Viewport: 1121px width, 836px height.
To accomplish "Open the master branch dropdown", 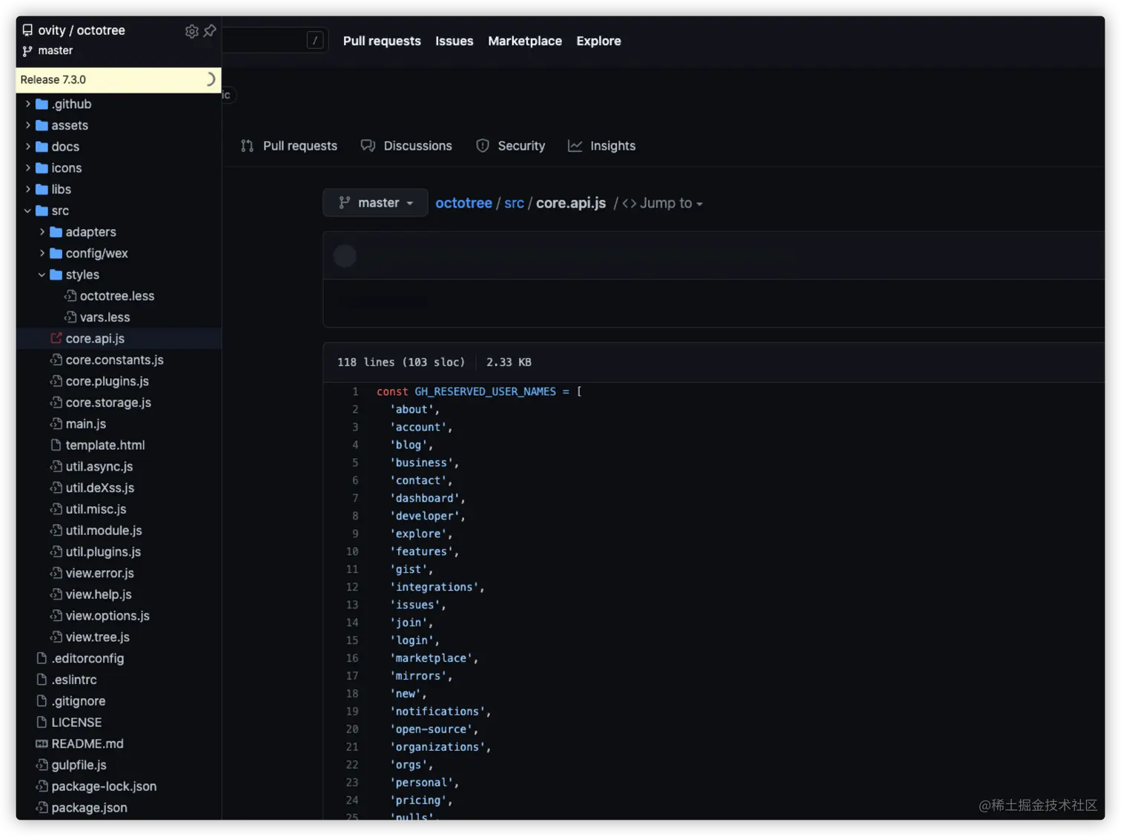I will 375,203.
